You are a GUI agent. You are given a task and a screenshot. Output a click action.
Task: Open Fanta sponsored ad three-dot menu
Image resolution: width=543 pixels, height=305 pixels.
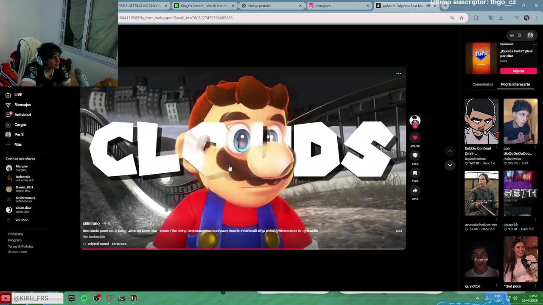click(535, 44)
